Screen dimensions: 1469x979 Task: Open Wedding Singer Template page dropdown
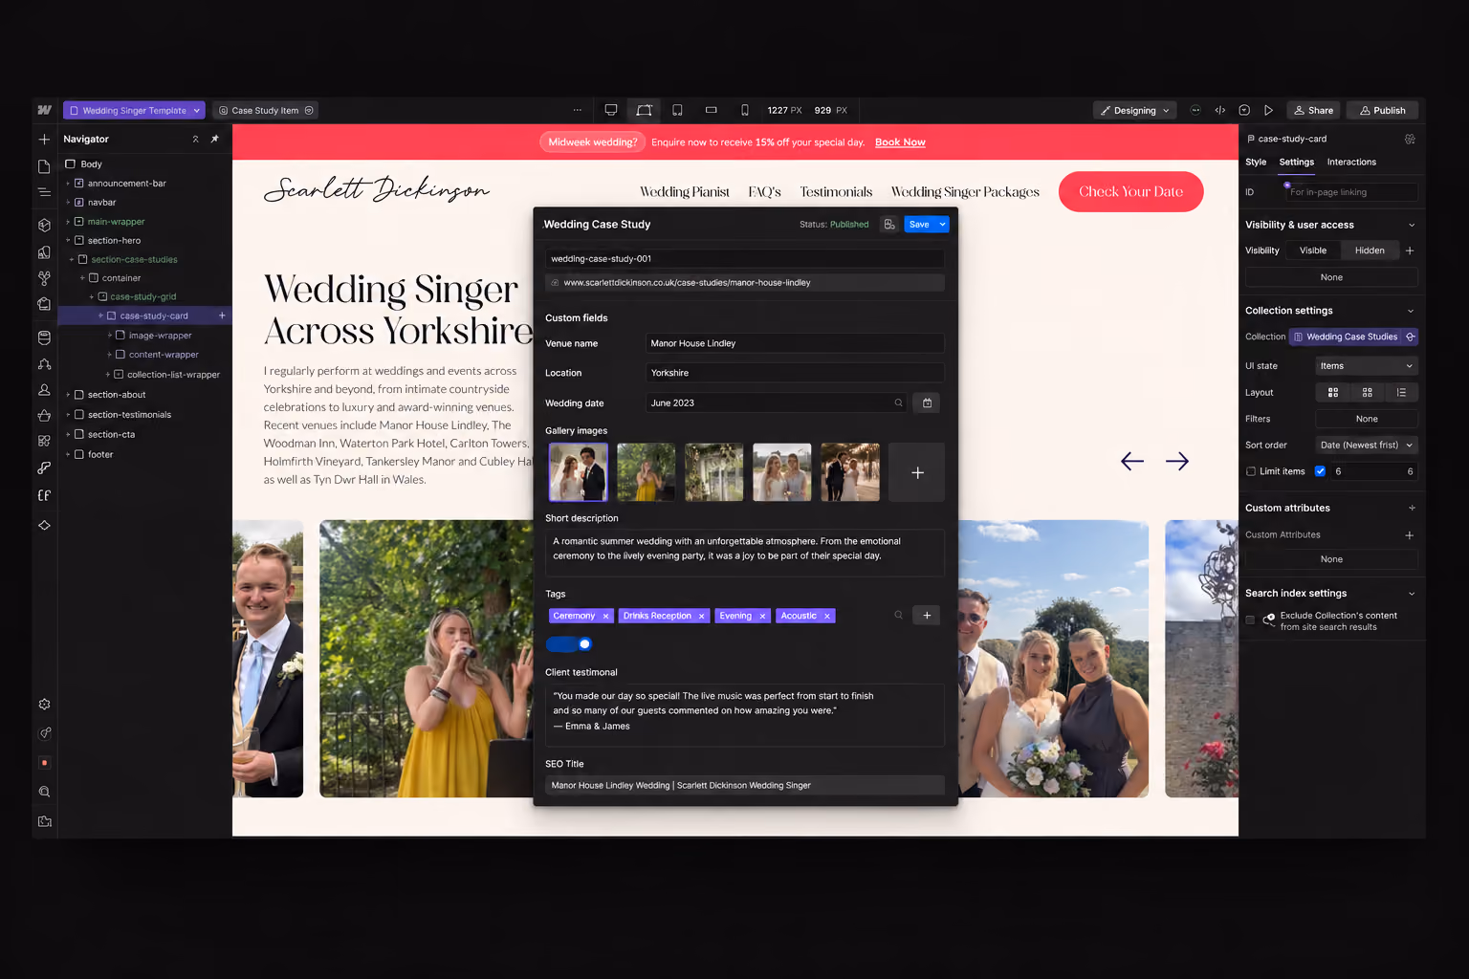pyautogui.click(x=134, y=110)
